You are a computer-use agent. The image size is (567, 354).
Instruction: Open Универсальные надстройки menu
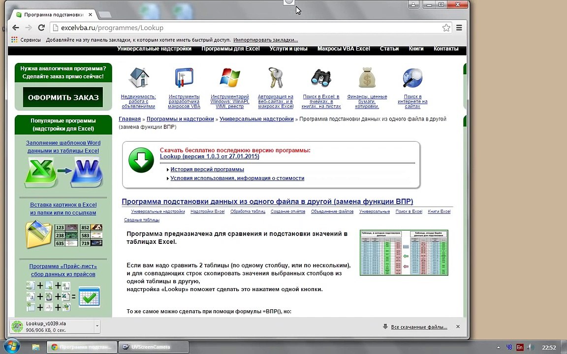(x=155, y=49)
